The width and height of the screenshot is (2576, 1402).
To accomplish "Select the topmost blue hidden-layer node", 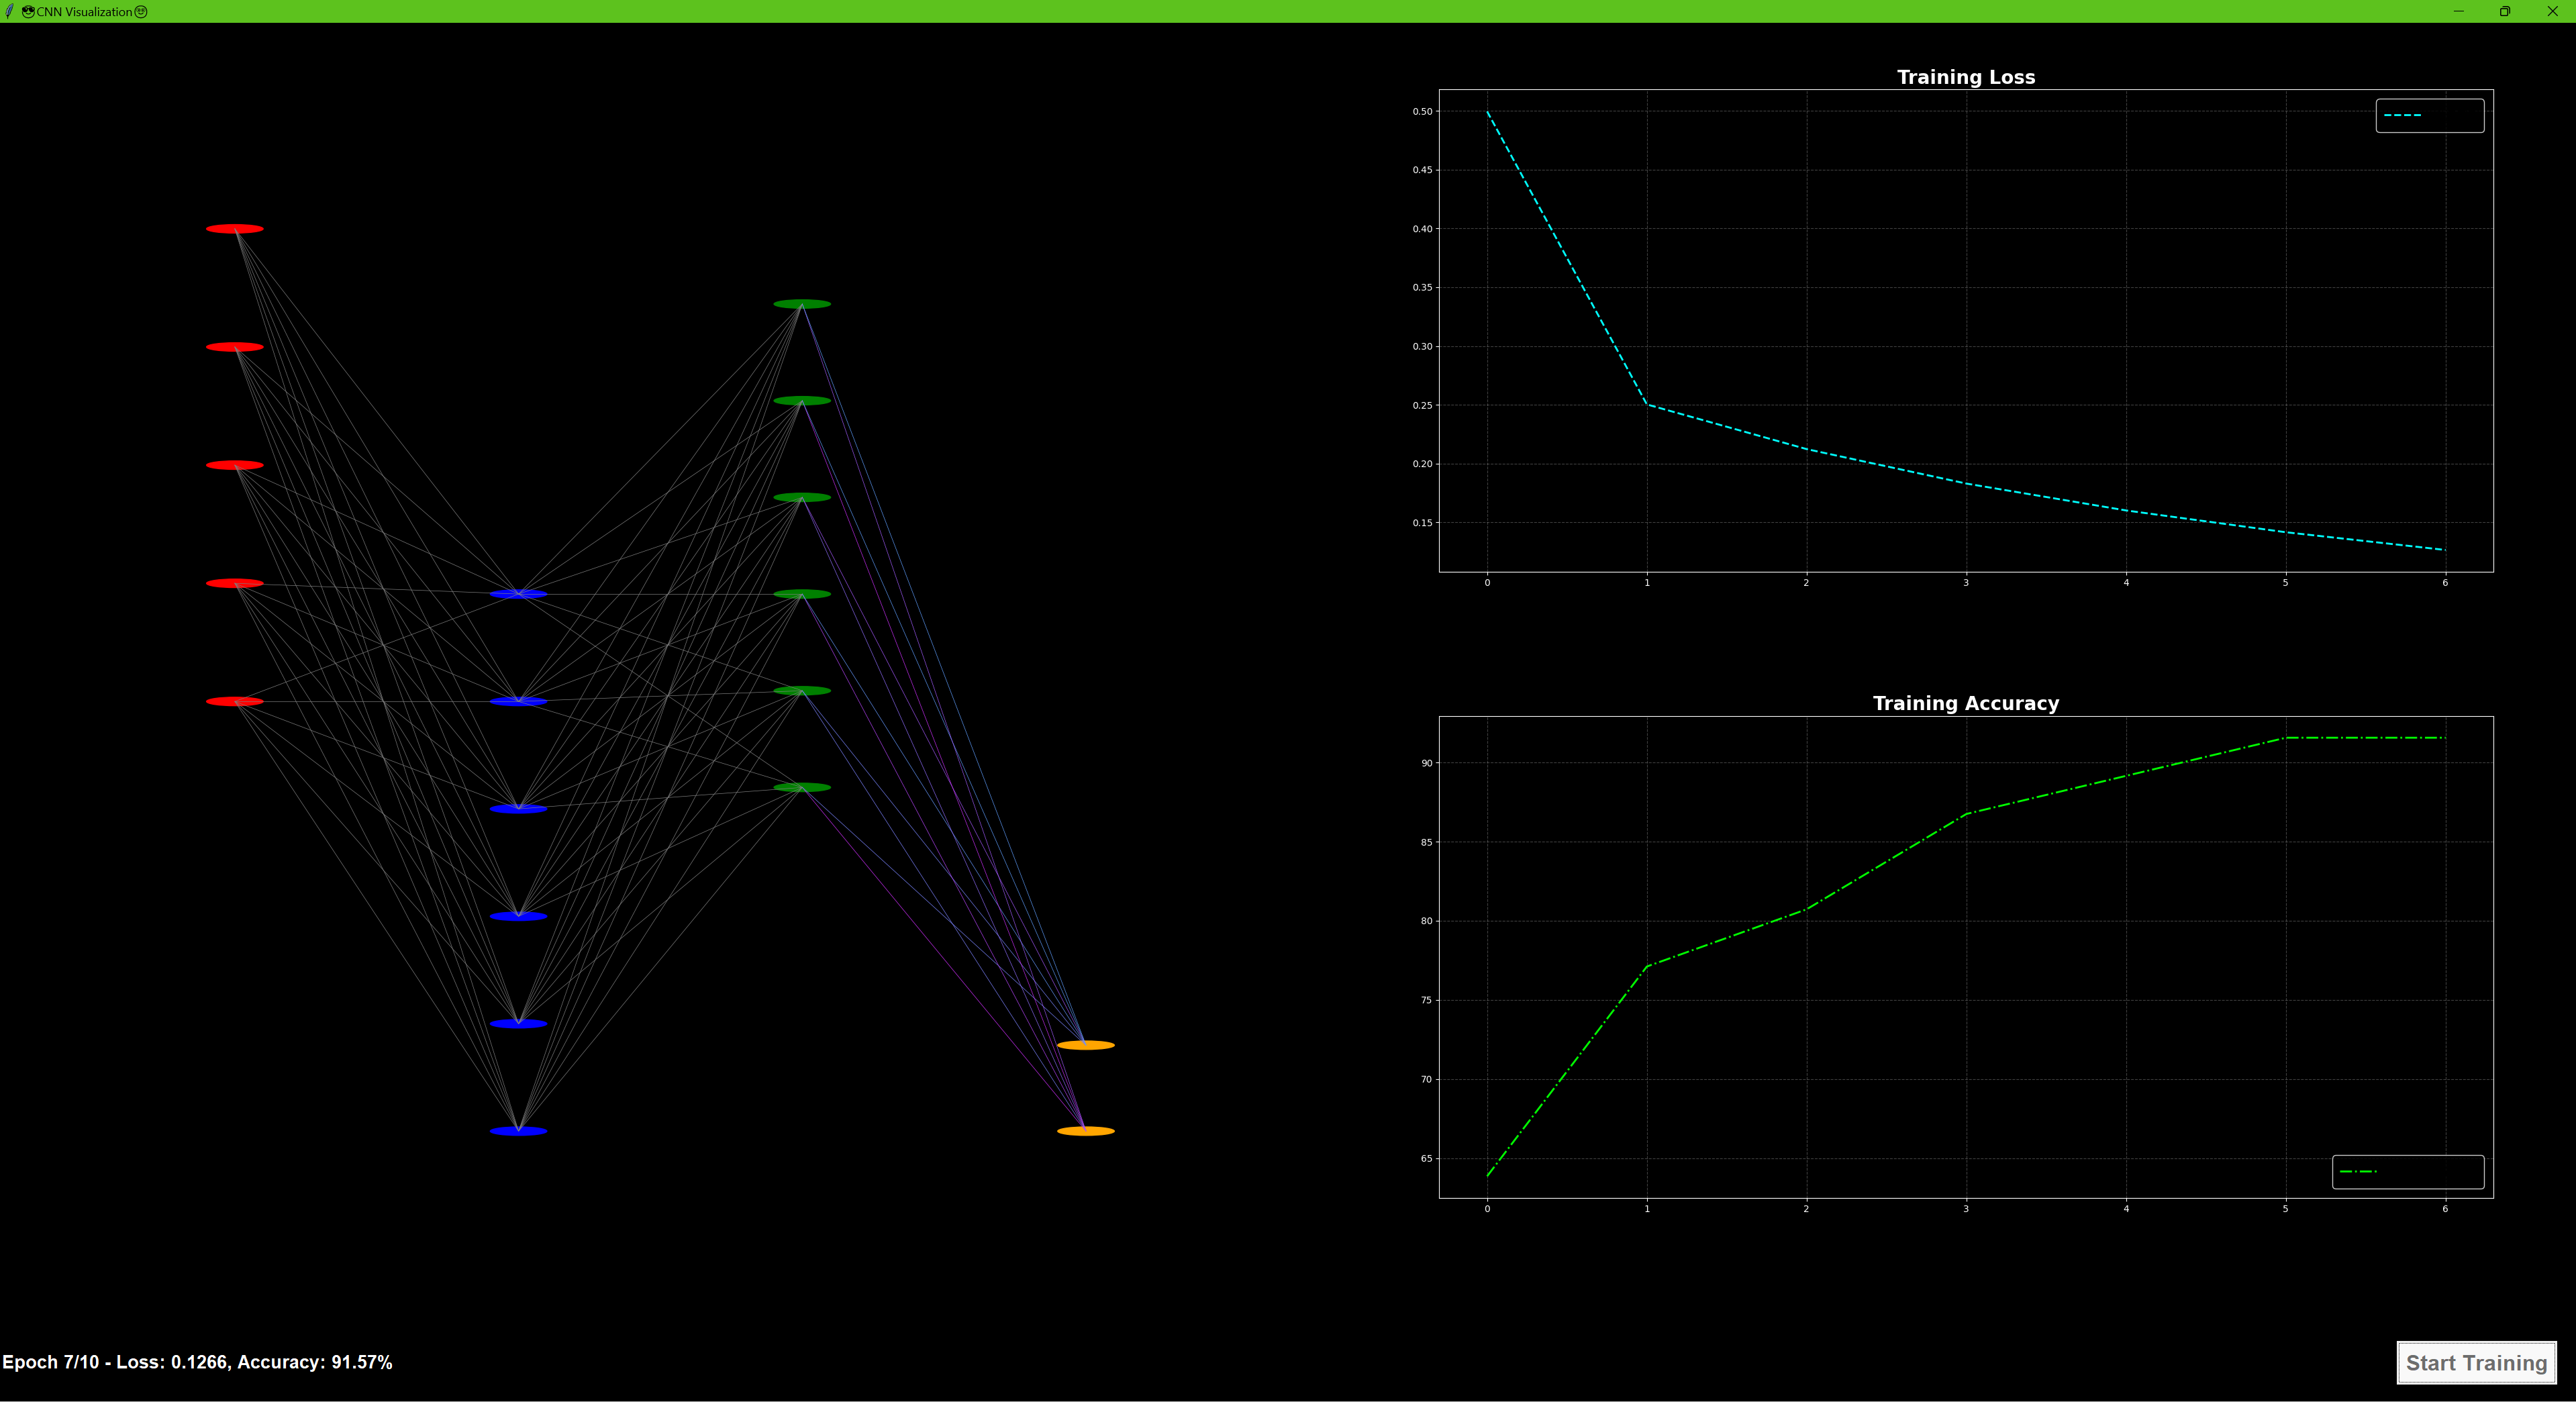I will coord(518,594).
